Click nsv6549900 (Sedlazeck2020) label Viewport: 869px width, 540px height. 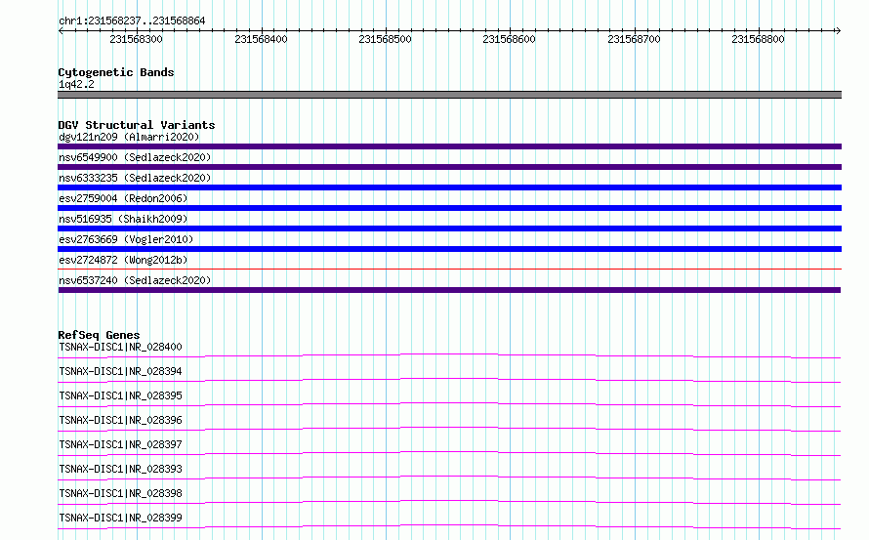pos(135,157)
